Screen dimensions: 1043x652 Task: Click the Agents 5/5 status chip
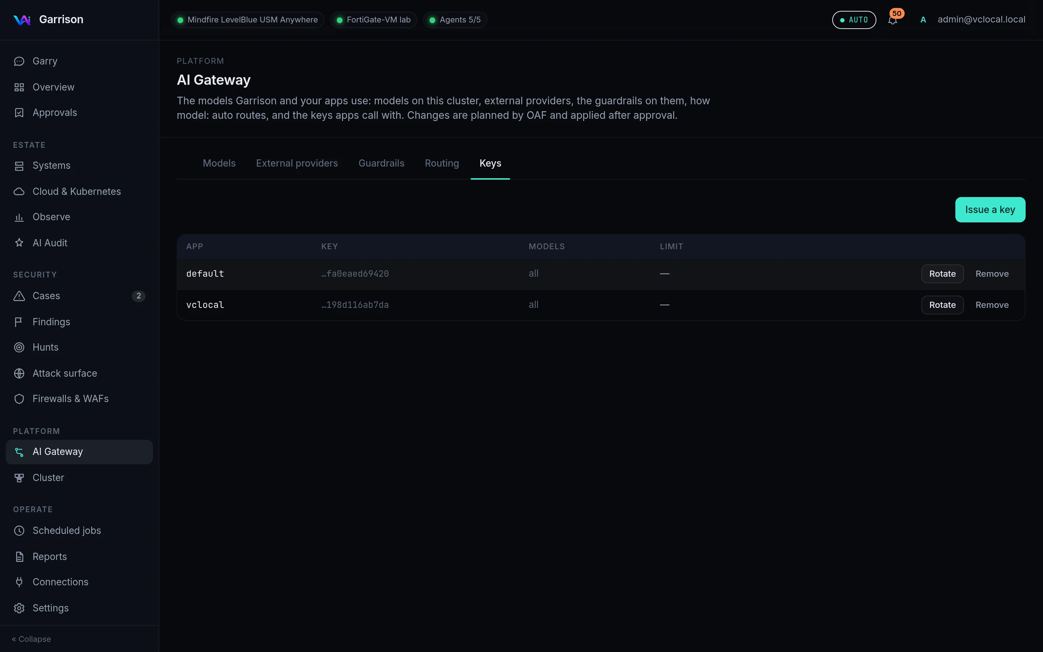455,20
